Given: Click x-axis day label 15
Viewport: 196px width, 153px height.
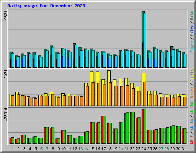Looking at the screenshot, I should pos(92,149).
